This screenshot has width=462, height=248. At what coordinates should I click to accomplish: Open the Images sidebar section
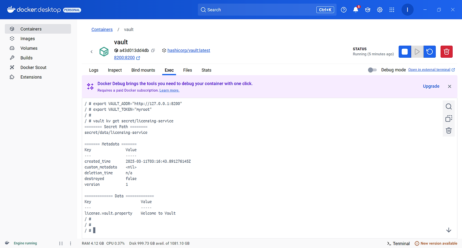(38, 39)
